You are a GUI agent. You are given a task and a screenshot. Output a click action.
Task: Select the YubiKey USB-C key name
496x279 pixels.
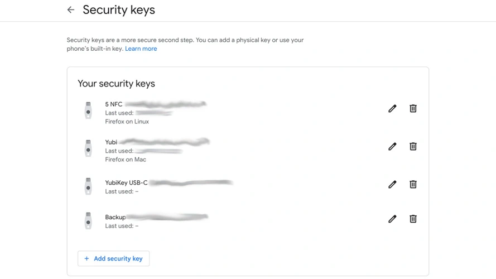pos(126,182)
